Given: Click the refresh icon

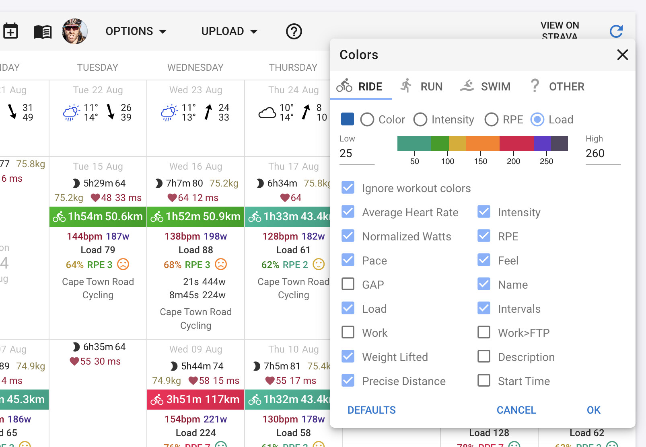Looking at the screenshot, I should tap(616, 31).
